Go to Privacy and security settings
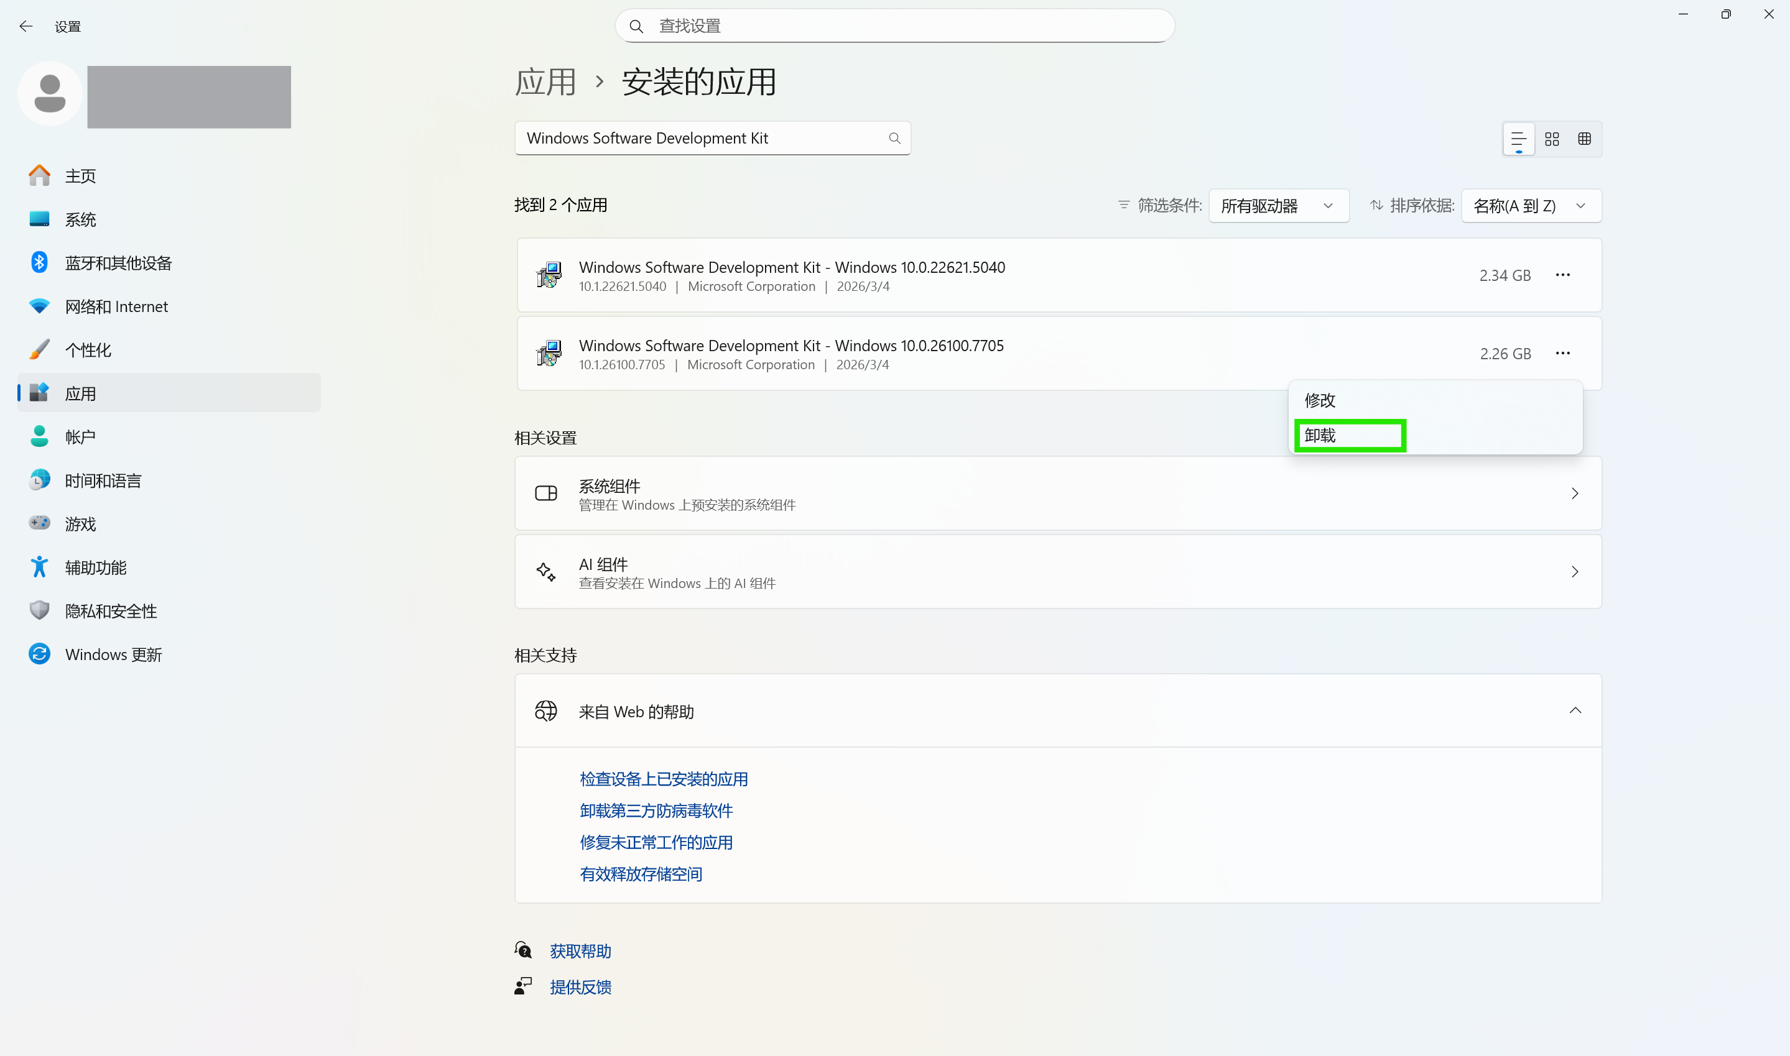1790x1056 pixels. [110, 610]
